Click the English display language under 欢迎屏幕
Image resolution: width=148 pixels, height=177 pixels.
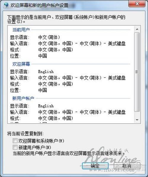tap(46, 72)
